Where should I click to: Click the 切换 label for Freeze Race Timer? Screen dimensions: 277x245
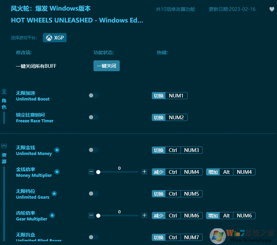(x=159, y=117)
